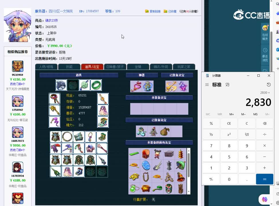Click calculator M+ memory button
Image resolution: width=279 pixels, height=206 pixels.
pos(231,114)
